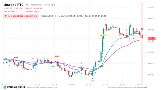Image resolution: width=161 pixels, height=90 pixels.
Task: Click the 'уровень 884.44 → закрытие 882.48' description line
Action: tap(73, 16)
